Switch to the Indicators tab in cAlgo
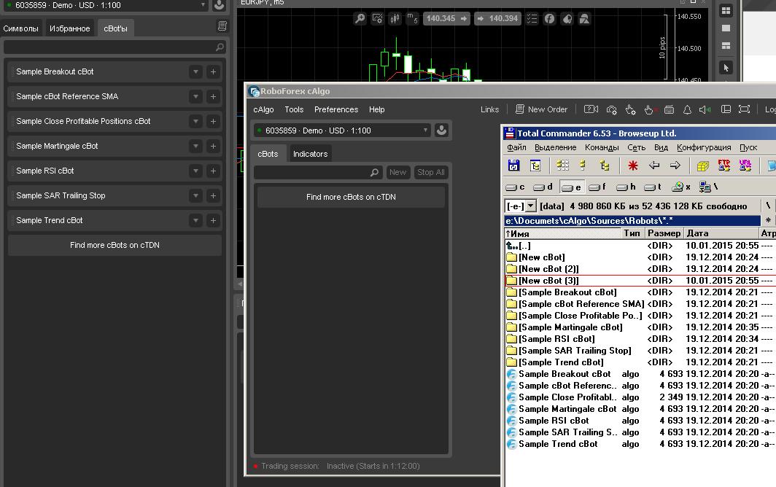The height and width of the screenshot is (487, 776). (310, 154)
